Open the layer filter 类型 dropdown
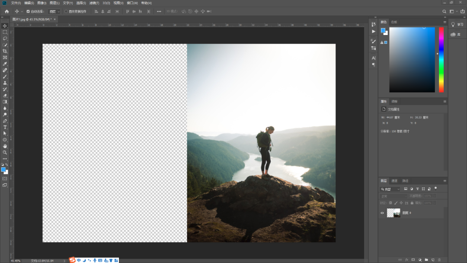Viewport: 467px width, 263px height. [x=390, y=189]
